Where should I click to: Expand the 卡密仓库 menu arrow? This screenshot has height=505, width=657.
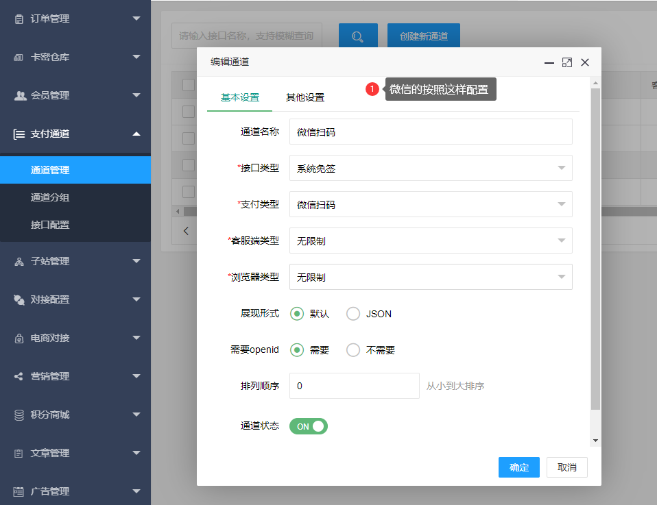(x=136, y=57)
